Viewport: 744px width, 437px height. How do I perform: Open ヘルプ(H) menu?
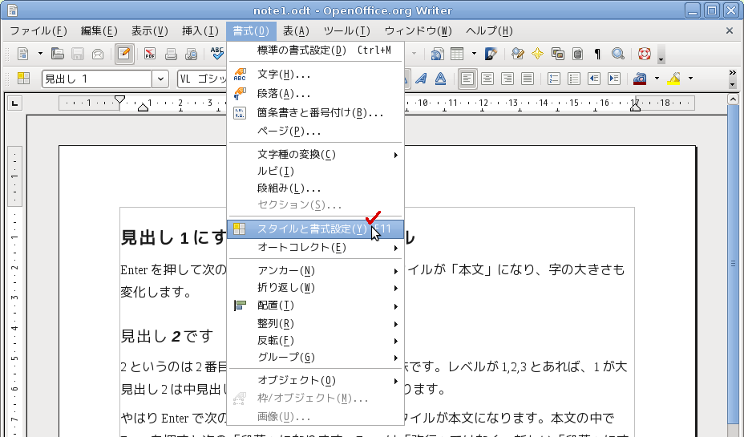point(489,31)
